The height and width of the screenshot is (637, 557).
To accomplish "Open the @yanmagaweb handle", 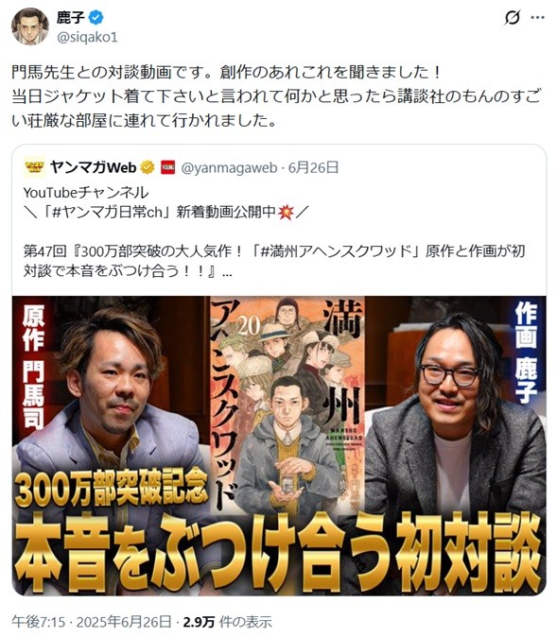I will 229,168.
